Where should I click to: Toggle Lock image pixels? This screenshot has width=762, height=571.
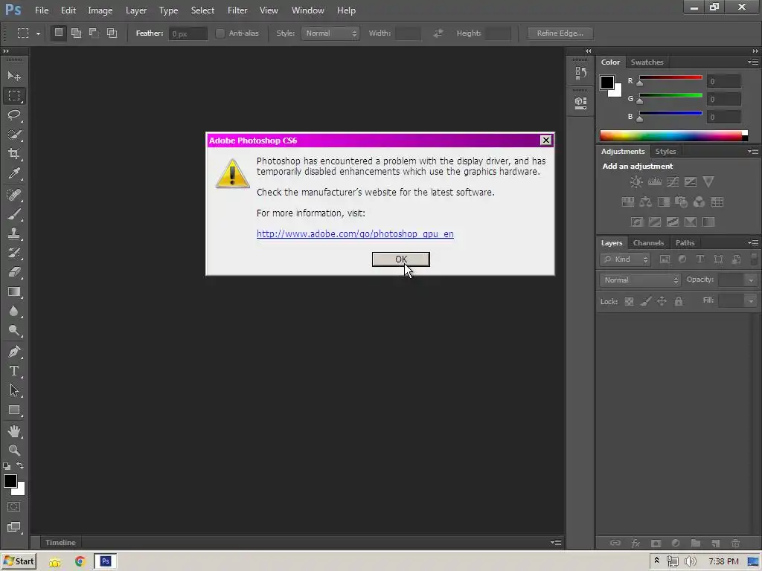pos(645,302)
